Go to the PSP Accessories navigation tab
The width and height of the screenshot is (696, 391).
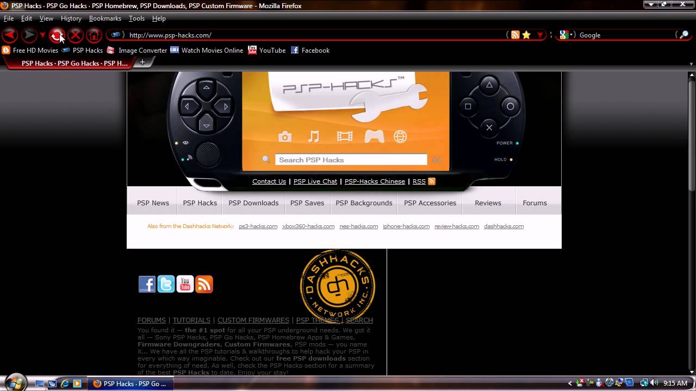coord(430,203)
